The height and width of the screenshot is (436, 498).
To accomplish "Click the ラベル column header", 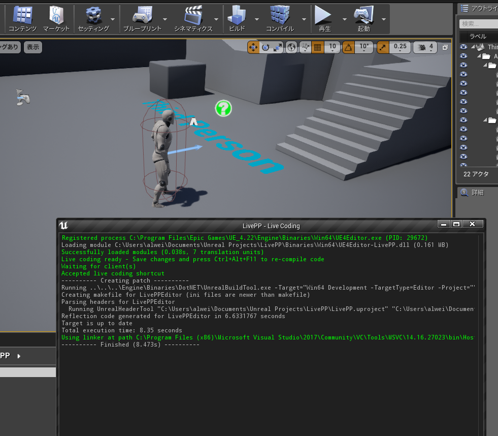I will (478, 36).
